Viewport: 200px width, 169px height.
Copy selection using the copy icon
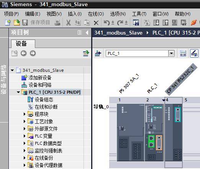(x=77, y=23)
